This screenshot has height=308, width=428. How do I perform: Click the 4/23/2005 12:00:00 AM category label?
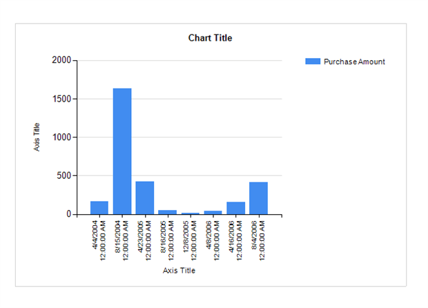pos(144,240)
